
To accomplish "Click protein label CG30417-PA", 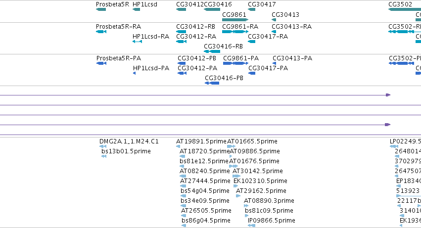I will click(268, 68).
